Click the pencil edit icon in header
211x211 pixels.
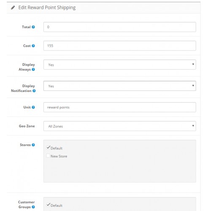13,8
